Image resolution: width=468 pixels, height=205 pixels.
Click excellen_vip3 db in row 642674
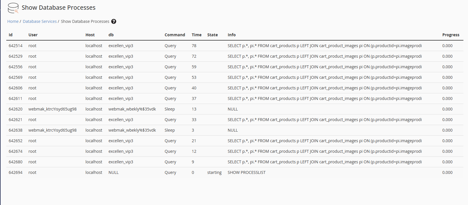tap(121, 151)
